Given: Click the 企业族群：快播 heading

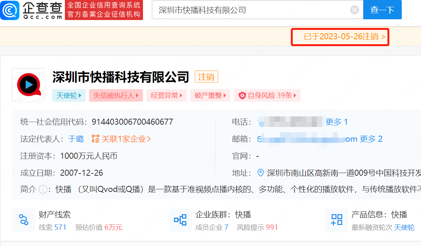Looking at the screenshot, I should (223, 215).
